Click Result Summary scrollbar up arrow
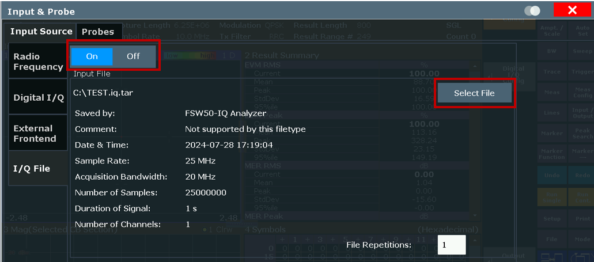The image size is (594, 262). [x=475, y=66]
